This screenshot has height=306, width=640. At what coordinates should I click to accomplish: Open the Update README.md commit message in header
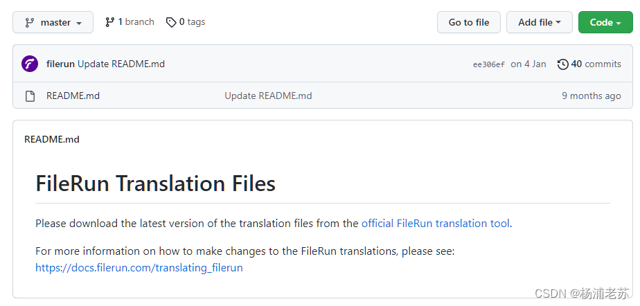[x=121, y=64]
